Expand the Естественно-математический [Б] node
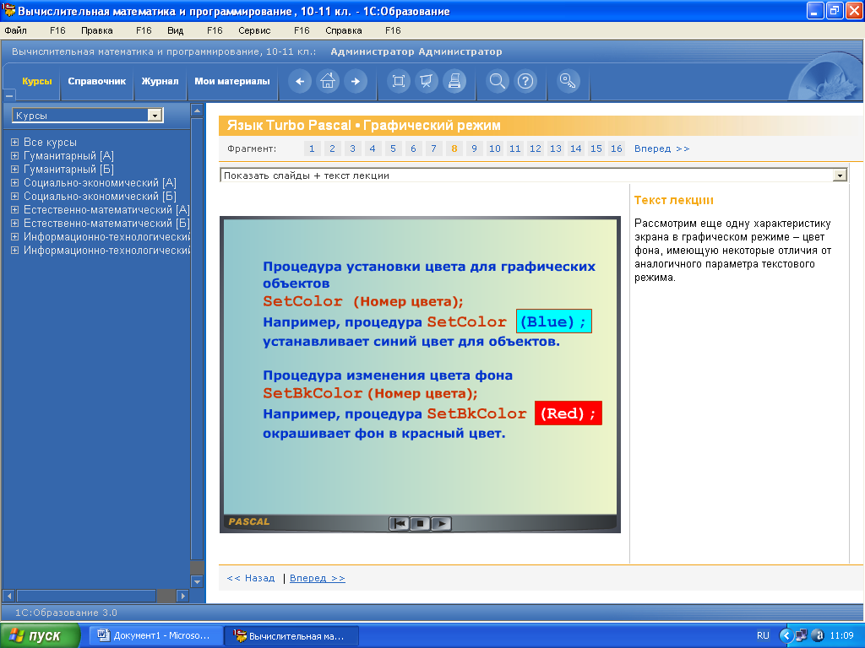Image resolution: width=865 pixels, height=648 pixels. pyautogui.click(x=15, y=223)
